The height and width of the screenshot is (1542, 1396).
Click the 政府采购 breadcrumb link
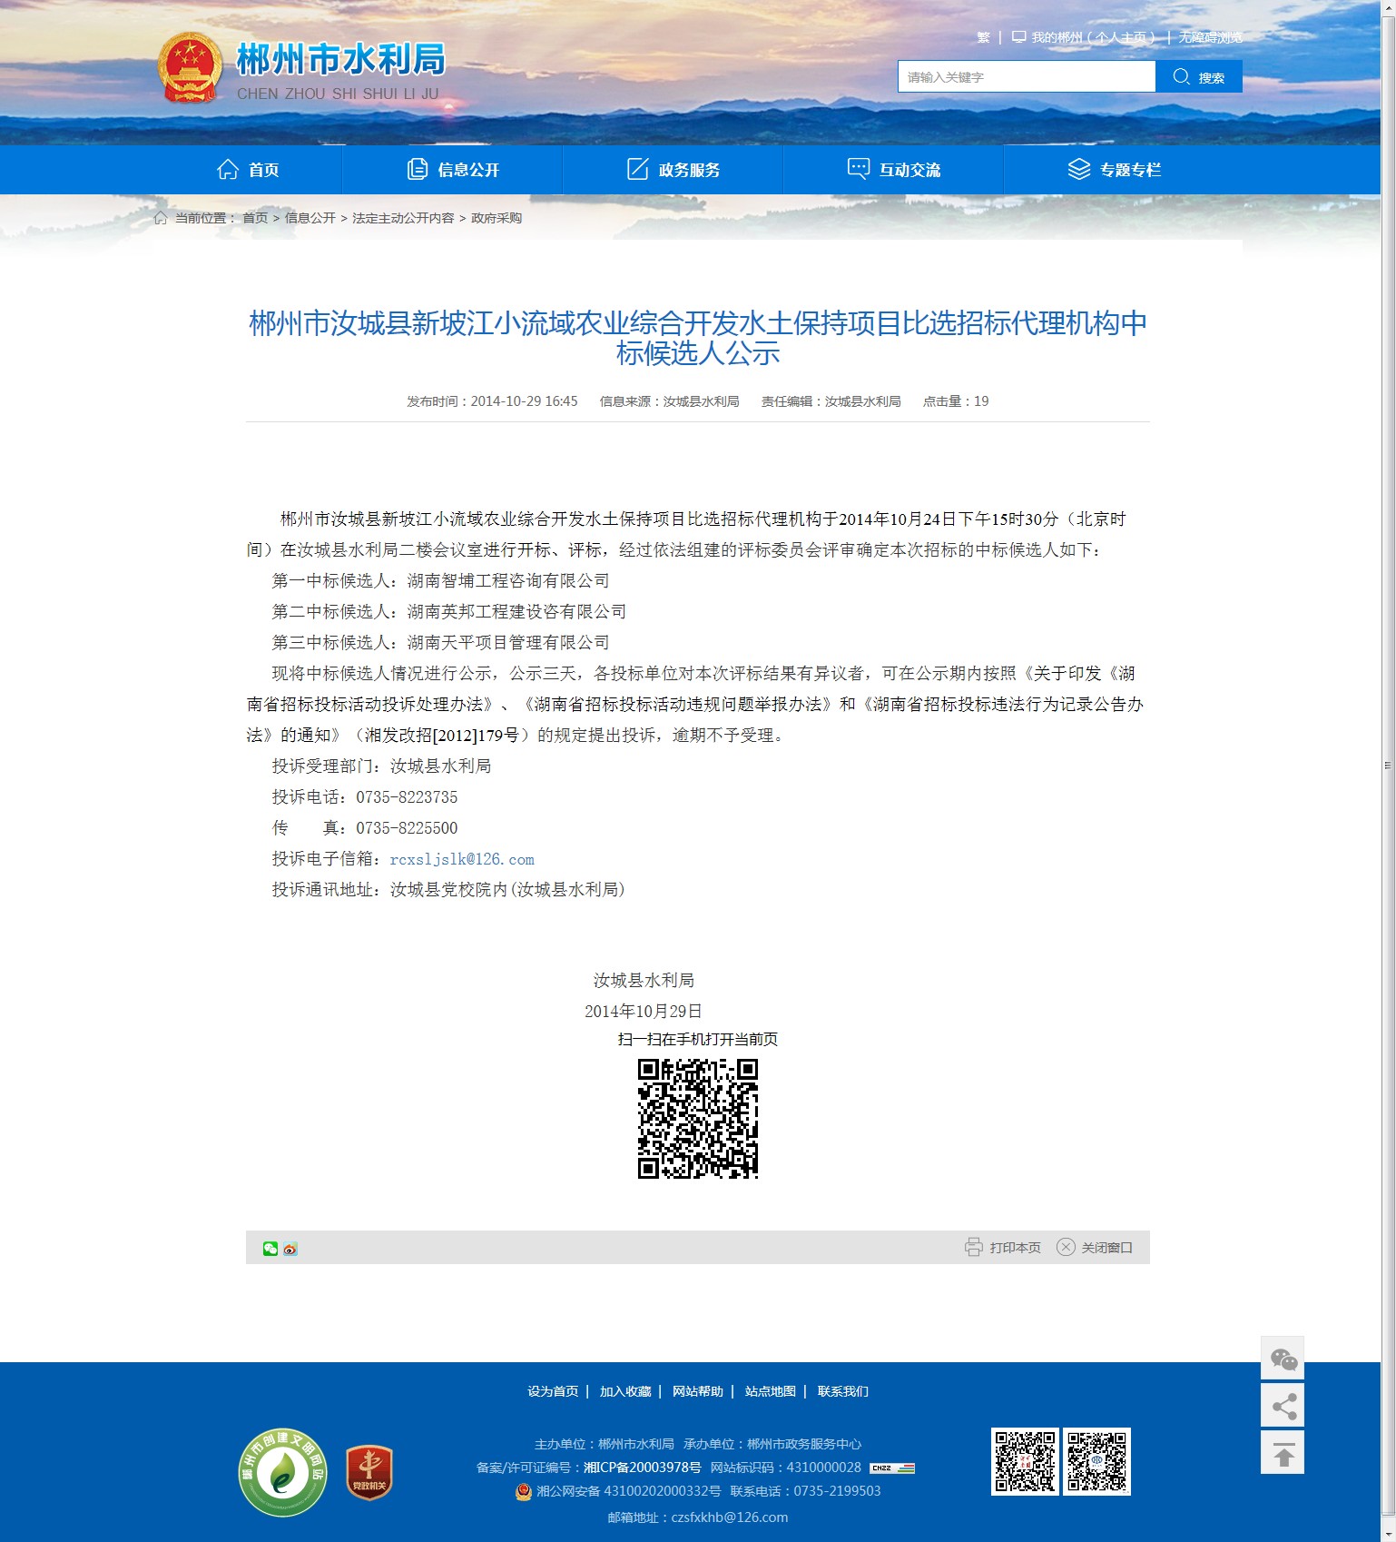tap(496, 218)
